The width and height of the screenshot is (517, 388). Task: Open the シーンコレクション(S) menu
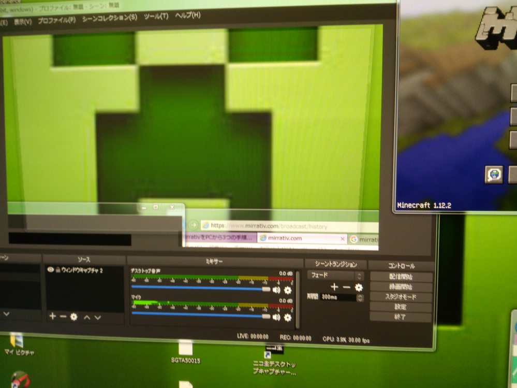(110, 17)
